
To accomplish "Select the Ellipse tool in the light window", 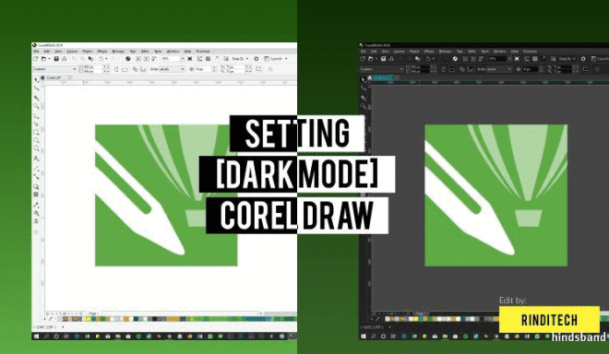I will [36, 140].
